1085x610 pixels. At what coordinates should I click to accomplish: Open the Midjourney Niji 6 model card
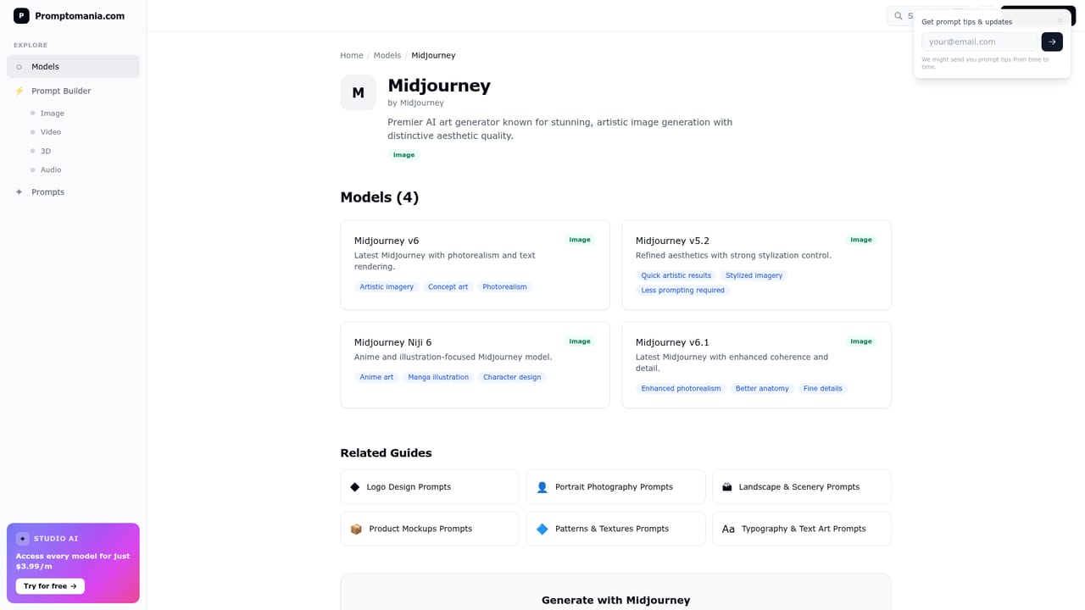click(475, 365)
